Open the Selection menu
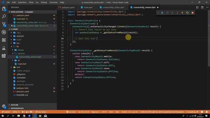Screen dimensions: 210x118 (22, 2)
